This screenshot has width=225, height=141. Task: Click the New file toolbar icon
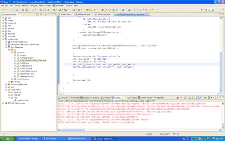coord(4,10)
